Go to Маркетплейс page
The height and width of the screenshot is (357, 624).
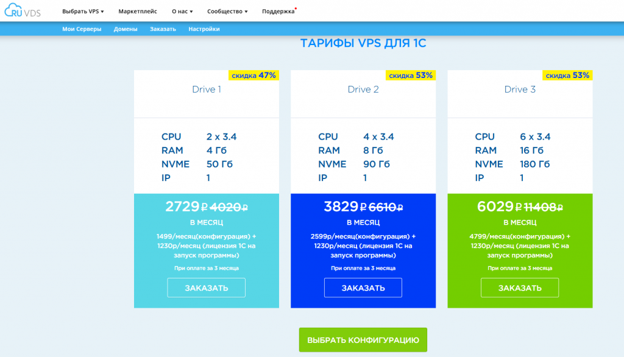138,11
